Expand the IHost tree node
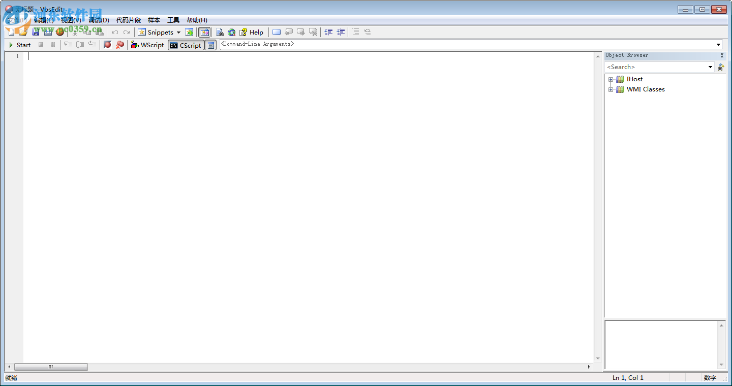Image resolution: width=732 pixels, height=386 pixels. [611, 79]
